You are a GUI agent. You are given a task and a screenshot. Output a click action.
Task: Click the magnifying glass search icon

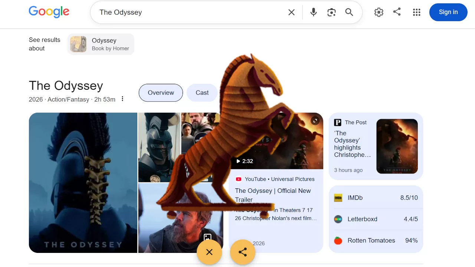tap(349, 12)
